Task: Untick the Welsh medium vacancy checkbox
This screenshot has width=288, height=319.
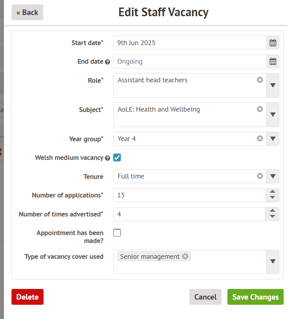Action: pos(117,158)
